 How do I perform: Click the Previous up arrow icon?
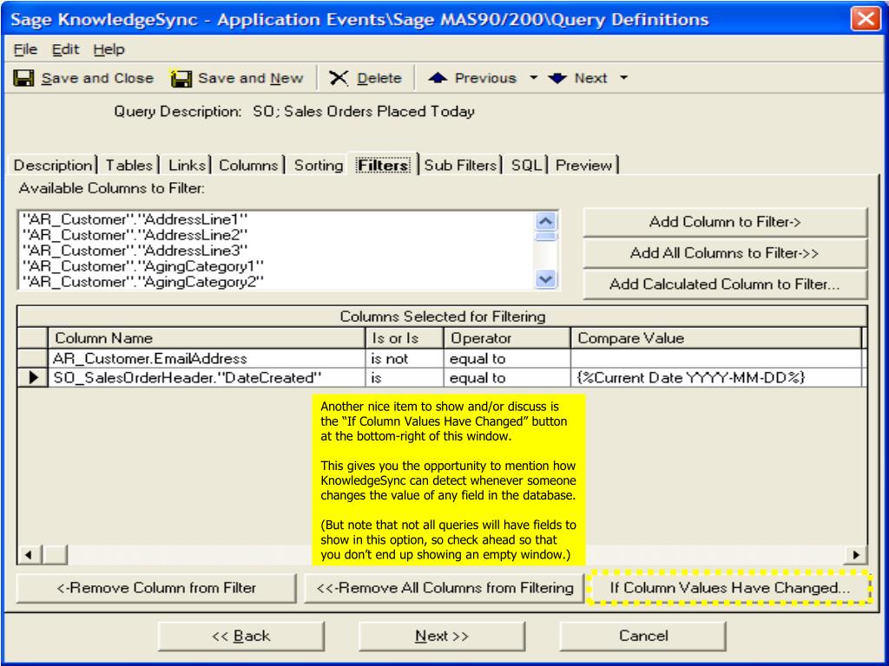438,77
